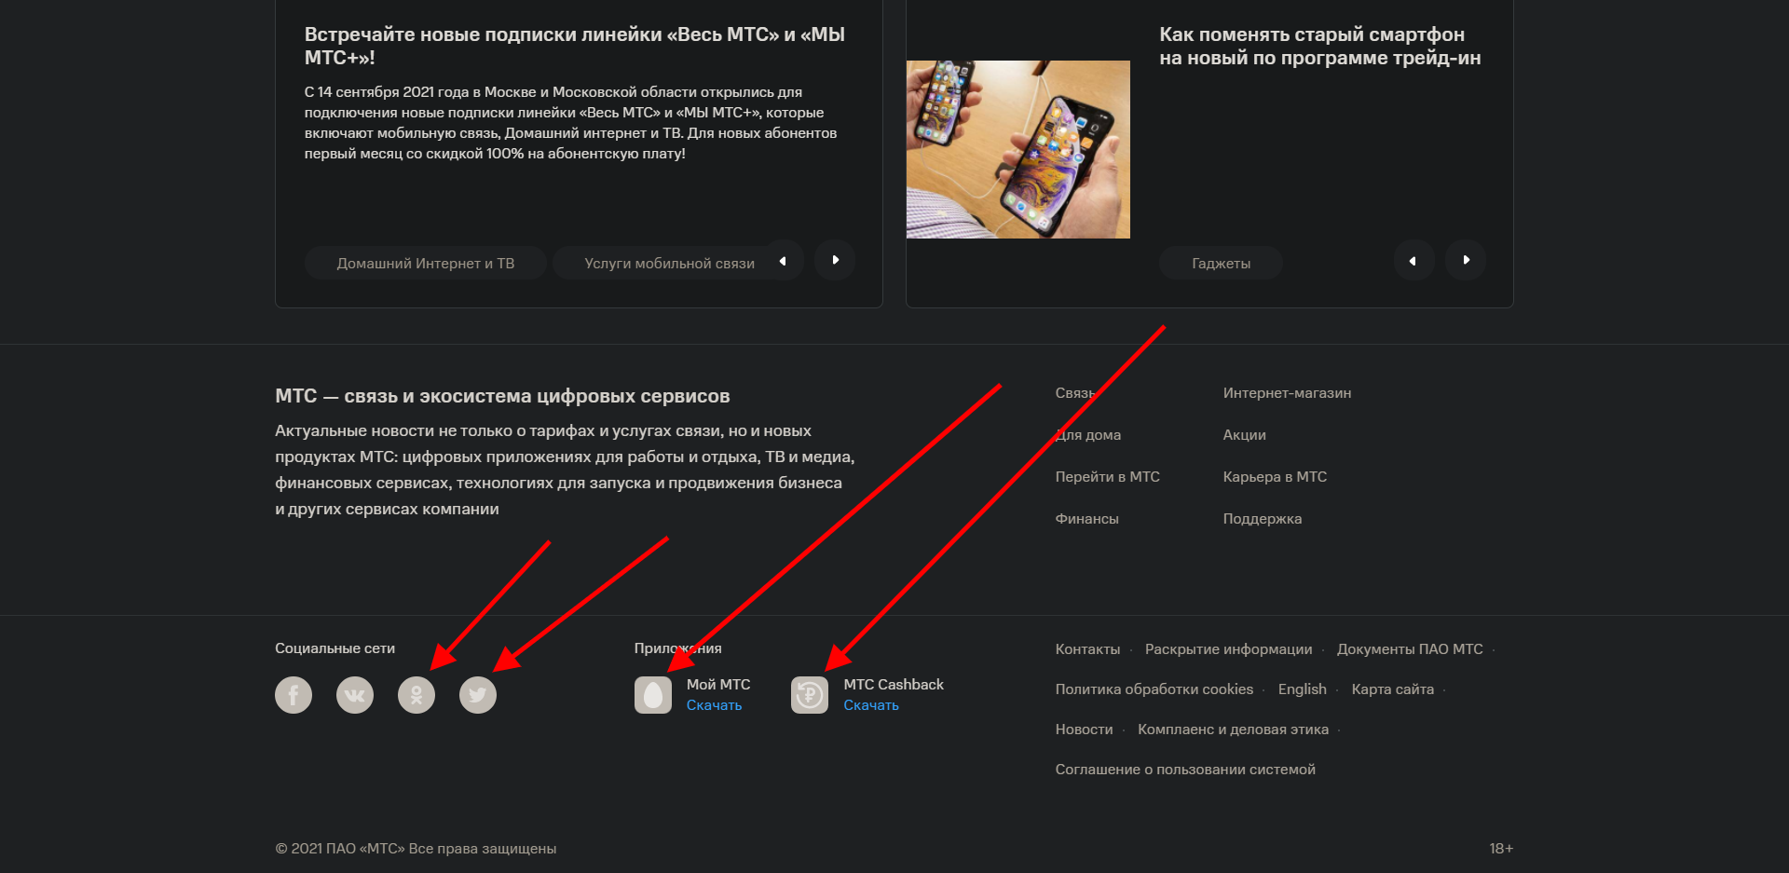Step back in subscriptions carousel left arrow
The height and width of the screenshot is (873, 1789).
[x=783, y=260]
